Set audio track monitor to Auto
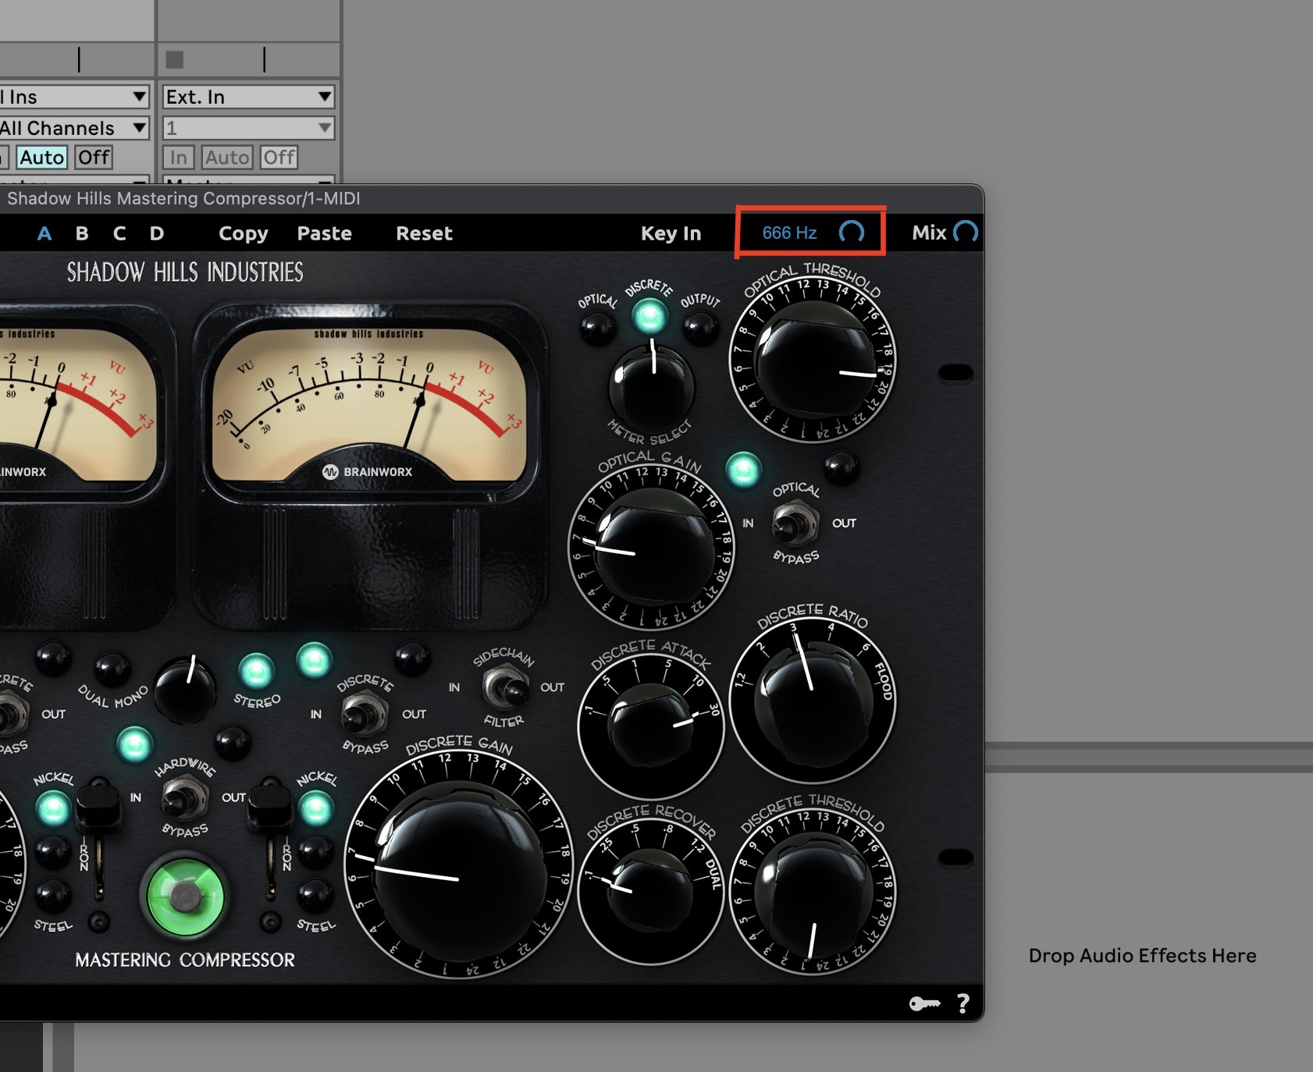 coord(227,158)
